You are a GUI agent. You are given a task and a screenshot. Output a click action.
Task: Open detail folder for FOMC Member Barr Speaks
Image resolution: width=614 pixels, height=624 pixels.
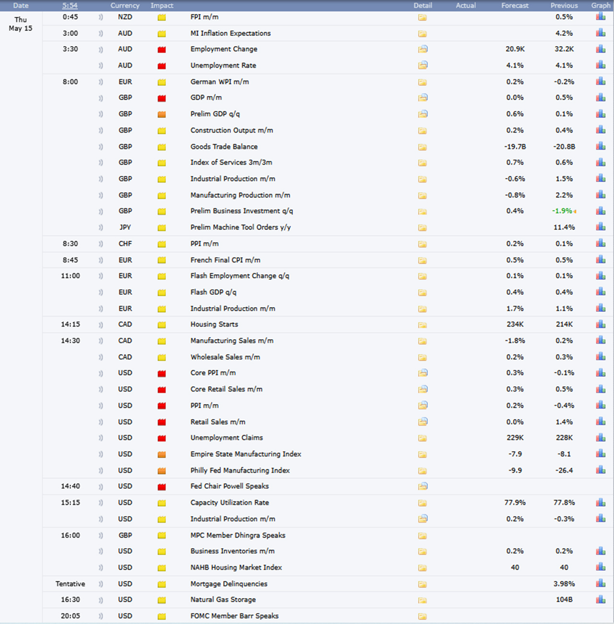click(422, 616)
